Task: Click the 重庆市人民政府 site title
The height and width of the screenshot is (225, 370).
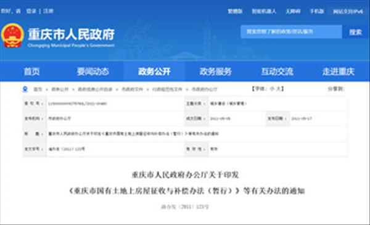Action: pyautogui.click(x=72, y=35)
